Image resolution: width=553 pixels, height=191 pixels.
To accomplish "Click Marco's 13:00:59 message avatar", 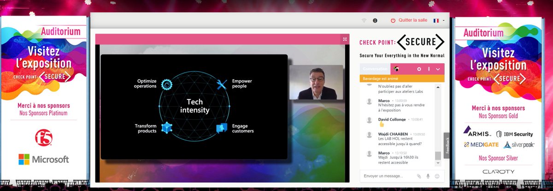I will coord(369,101).
